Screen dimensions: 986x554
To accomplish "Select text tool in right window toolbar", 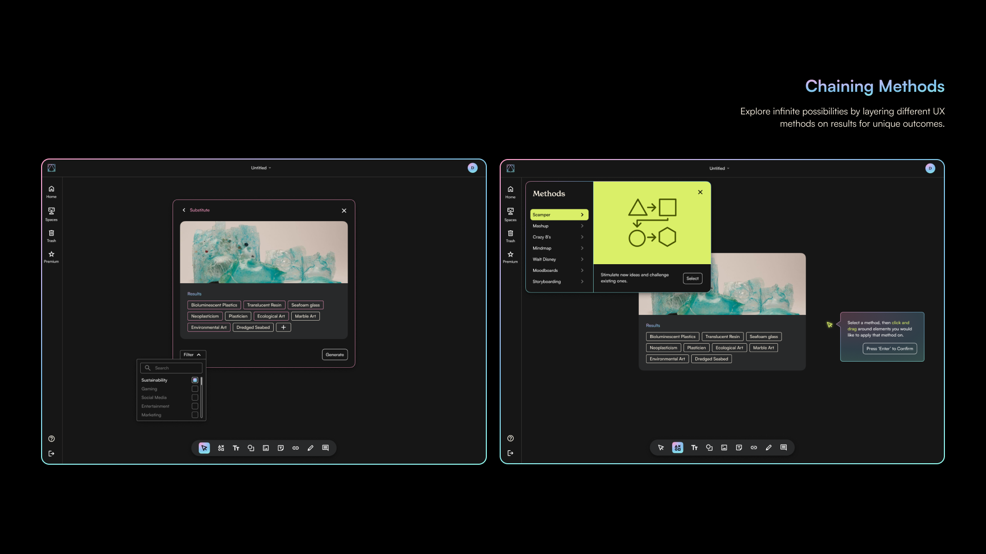I will tap(694, 447).
